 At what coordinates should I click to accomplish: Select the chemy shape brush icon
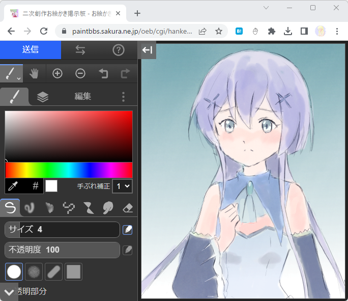click(x=89, y=208)
